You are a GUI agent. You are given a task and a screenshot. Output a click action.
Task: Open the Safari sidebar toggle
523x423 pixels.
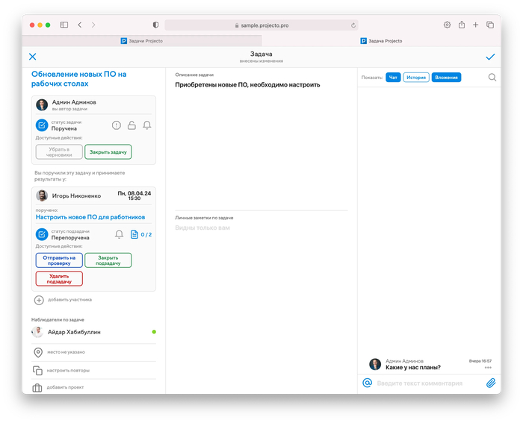click(x=64, y=25)
